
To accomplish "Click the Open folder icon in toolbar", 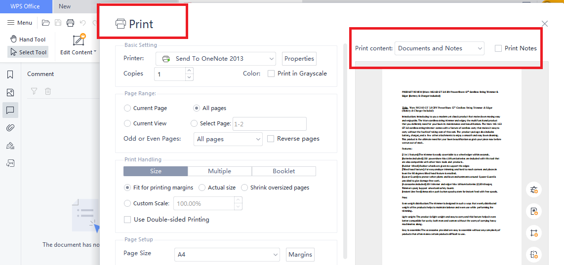I will 45,23.
